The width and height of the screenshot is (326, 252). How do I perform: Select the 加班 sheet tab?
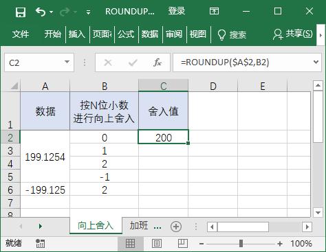[x=139, y=225]
